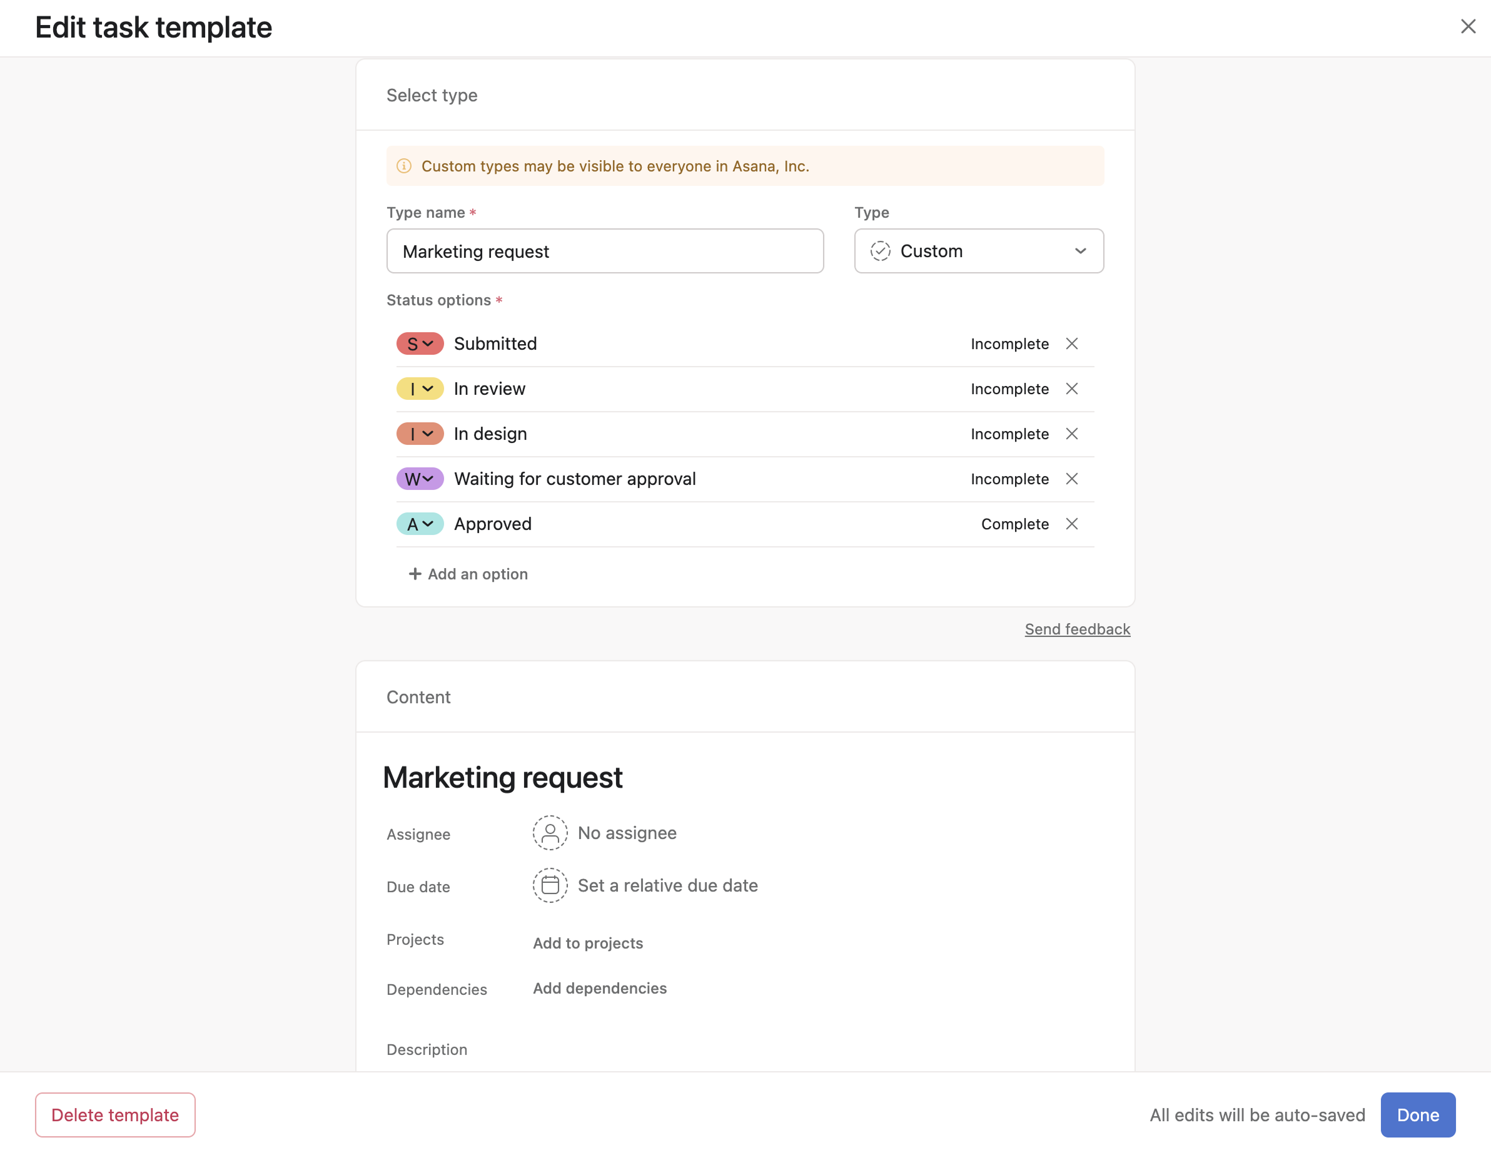Screen dimensions: 1491x1150
Task: Click Complete next to Approved status
Action: pos(1014,524)
